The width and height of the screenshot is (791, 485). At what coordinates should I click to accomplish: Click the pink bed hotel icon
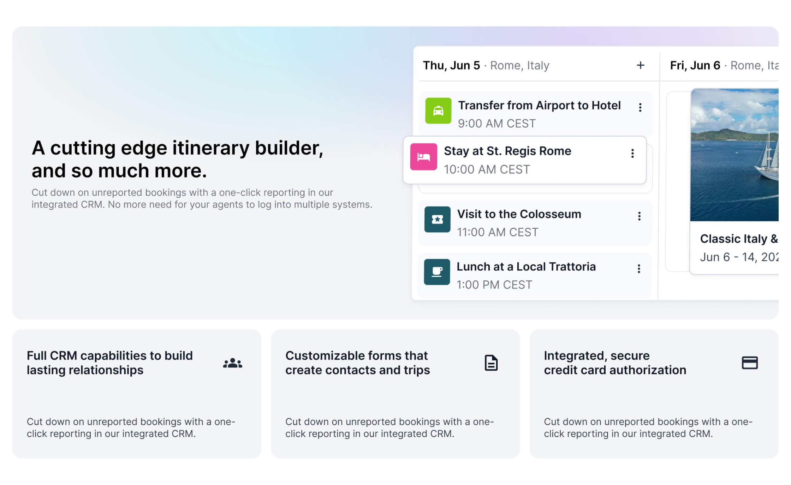click(x=423, y=157)
